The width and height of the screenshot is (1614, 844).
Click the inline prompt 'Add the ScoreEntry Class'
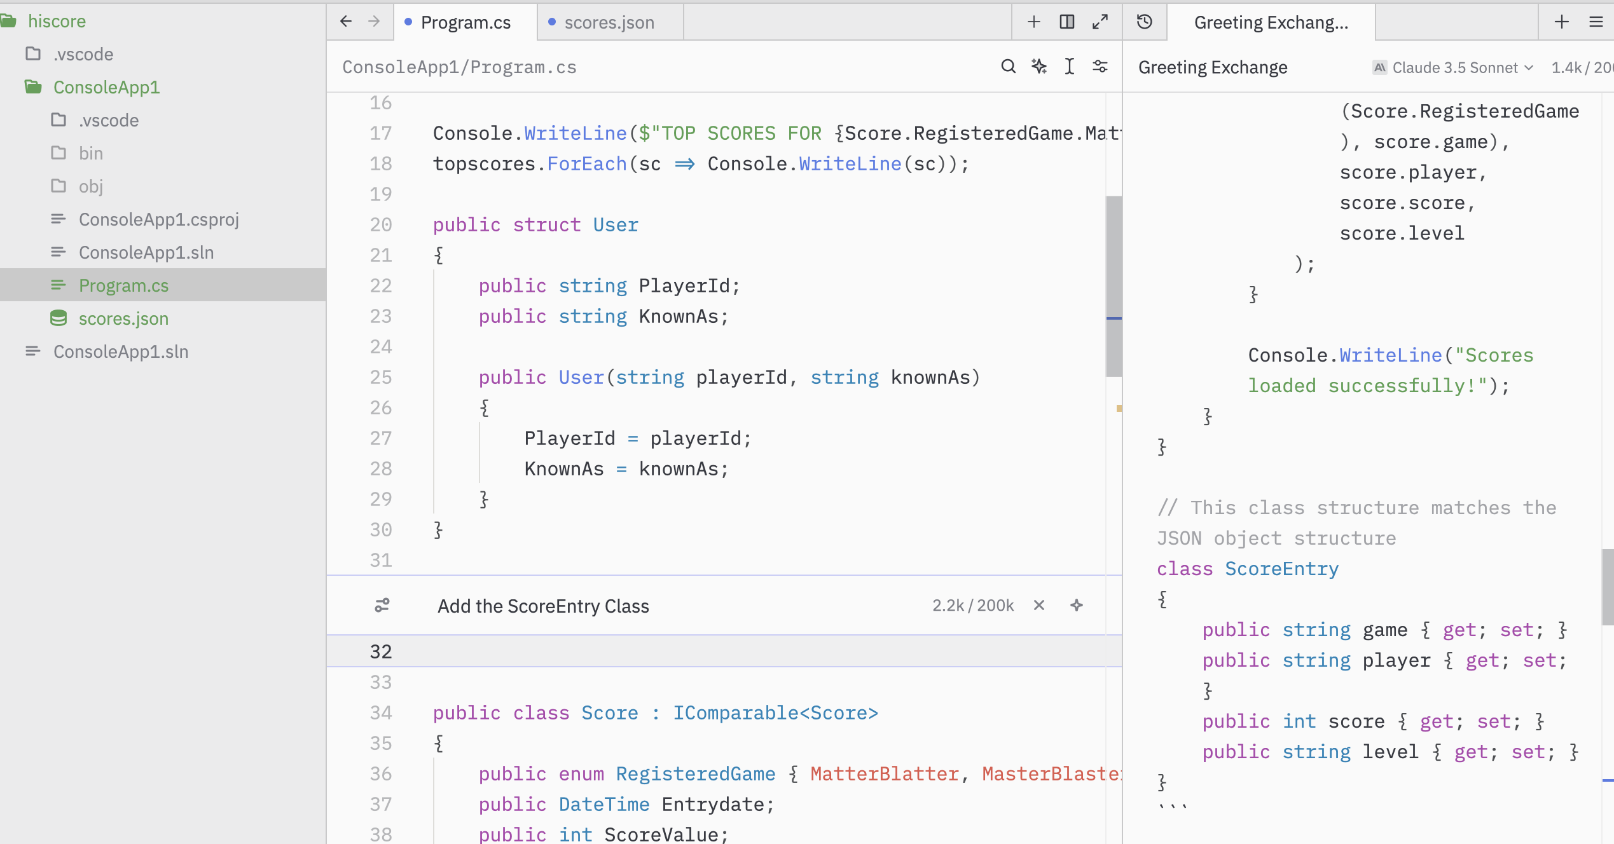pos(543,606)
